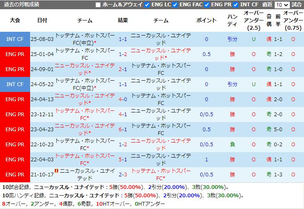This screenshot has height=209, width=304.
Task: Open the 4-0 score from 24-04-13
Action: [x=123, y=99]
